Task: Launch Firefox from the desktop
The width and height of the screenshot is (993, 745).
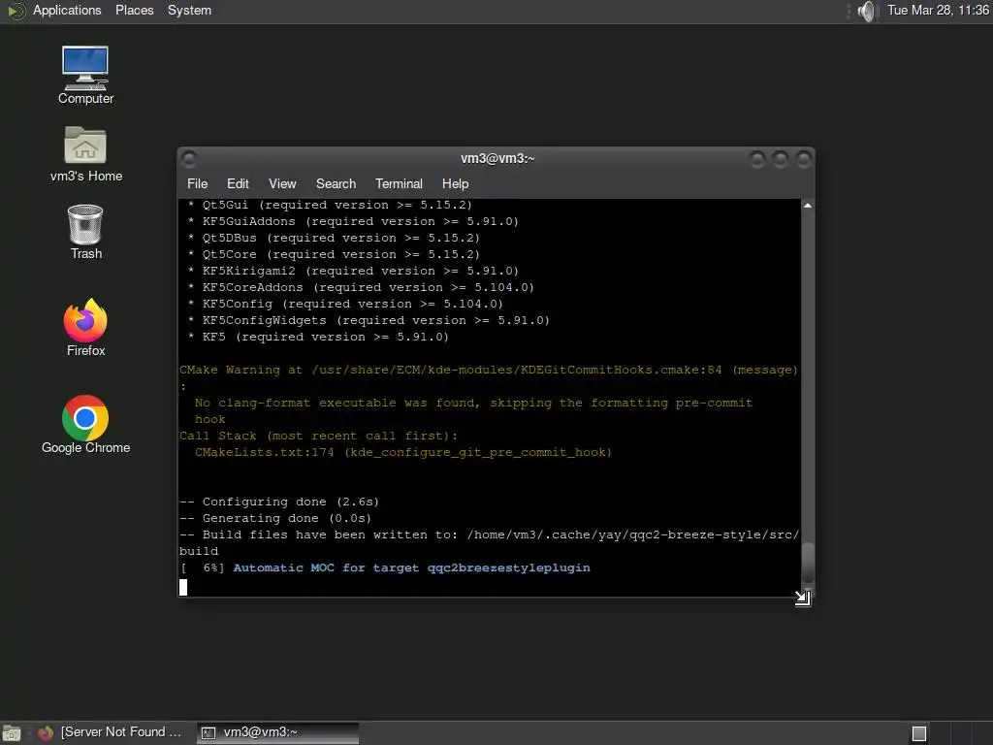Action: tap(85, 328)
